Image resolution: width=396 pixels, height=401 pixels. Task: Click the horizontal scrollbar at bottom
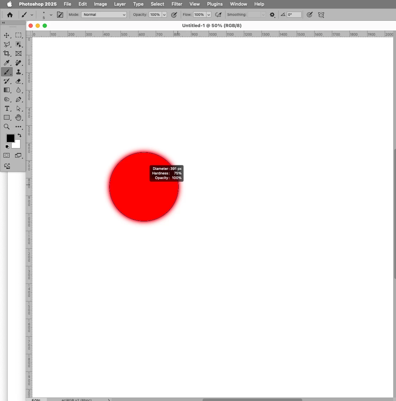pyautogui.click(x=252, y=400)
